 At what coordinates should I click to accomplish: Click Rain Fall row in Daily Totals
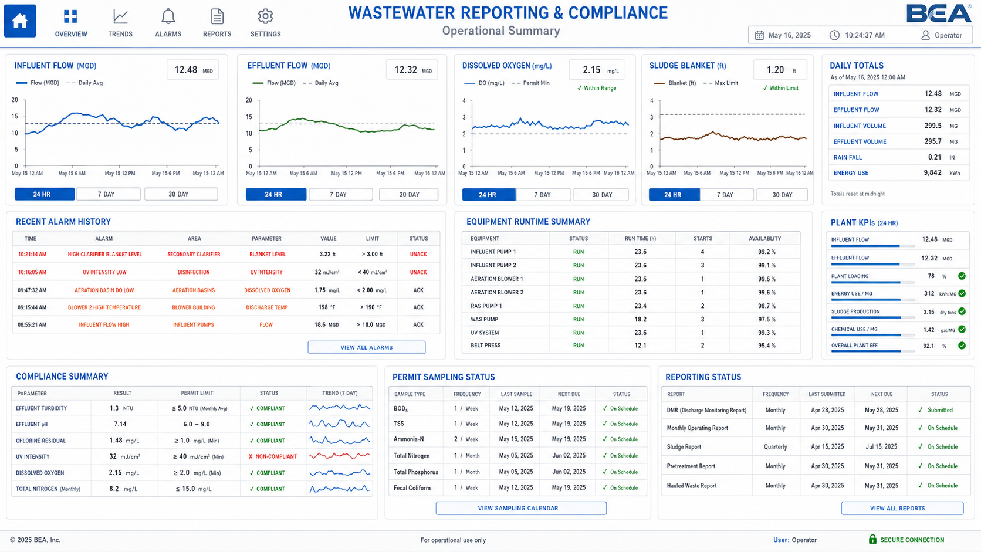click(x=899, y=157)
